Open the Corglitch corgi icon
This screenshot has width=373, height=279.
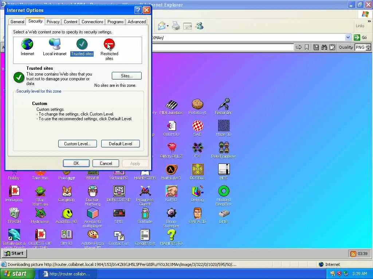tap(66, 191)
